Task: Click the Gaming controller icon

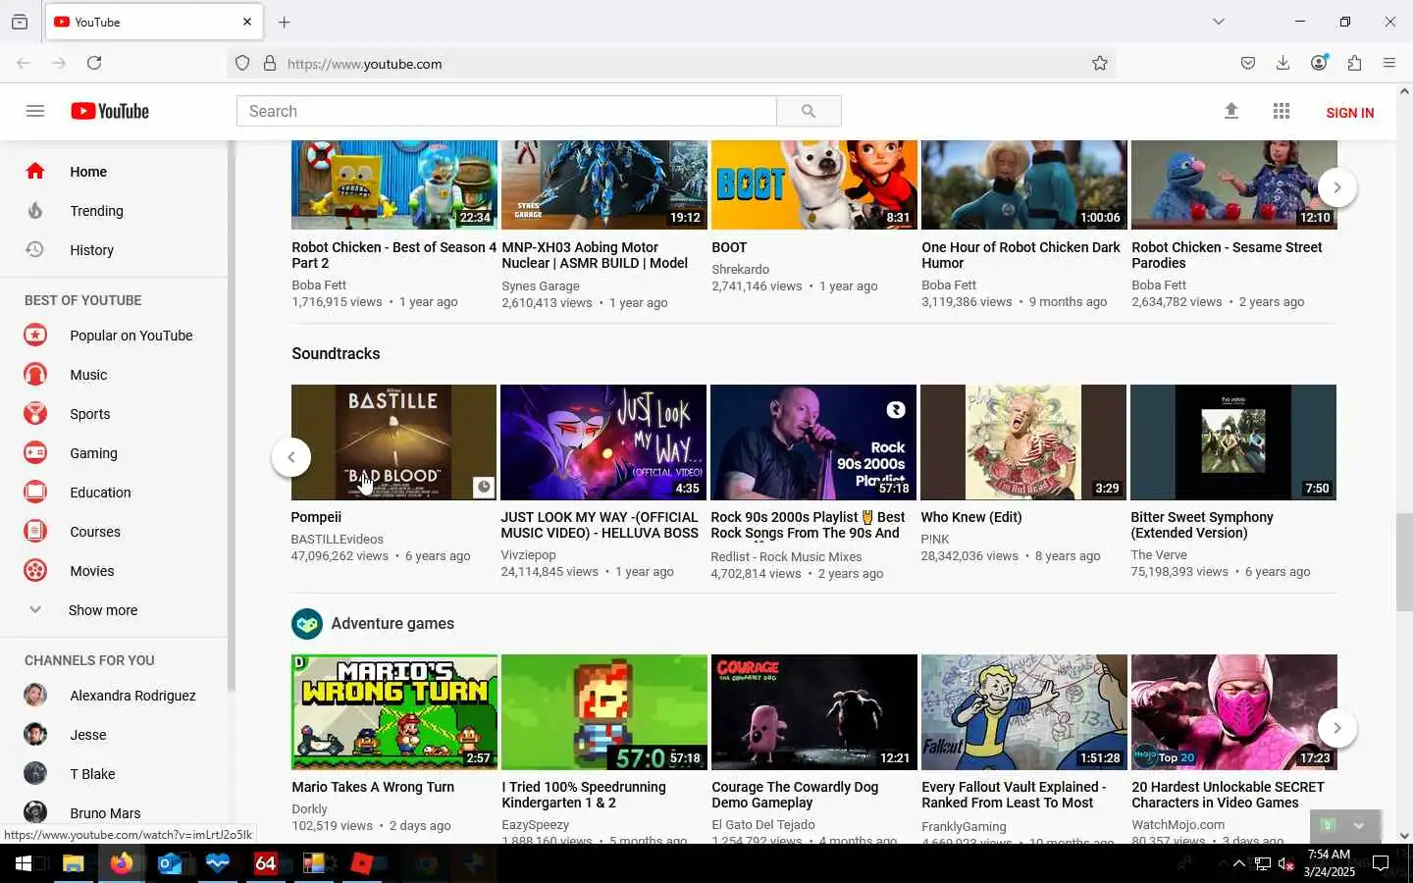Action: click(35, 452)
